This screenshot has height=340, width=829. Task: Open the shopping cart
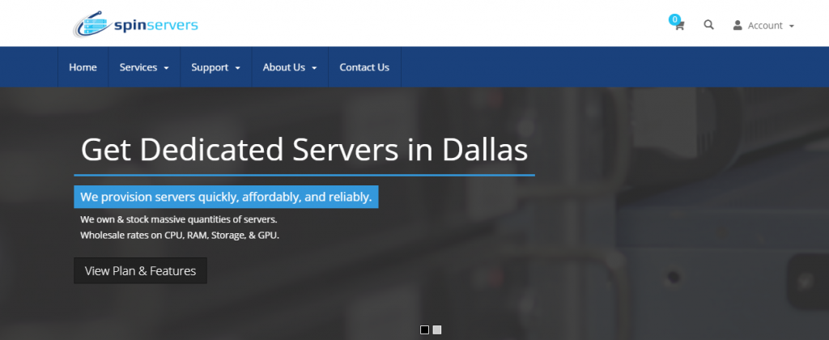[x=678, y=26]
